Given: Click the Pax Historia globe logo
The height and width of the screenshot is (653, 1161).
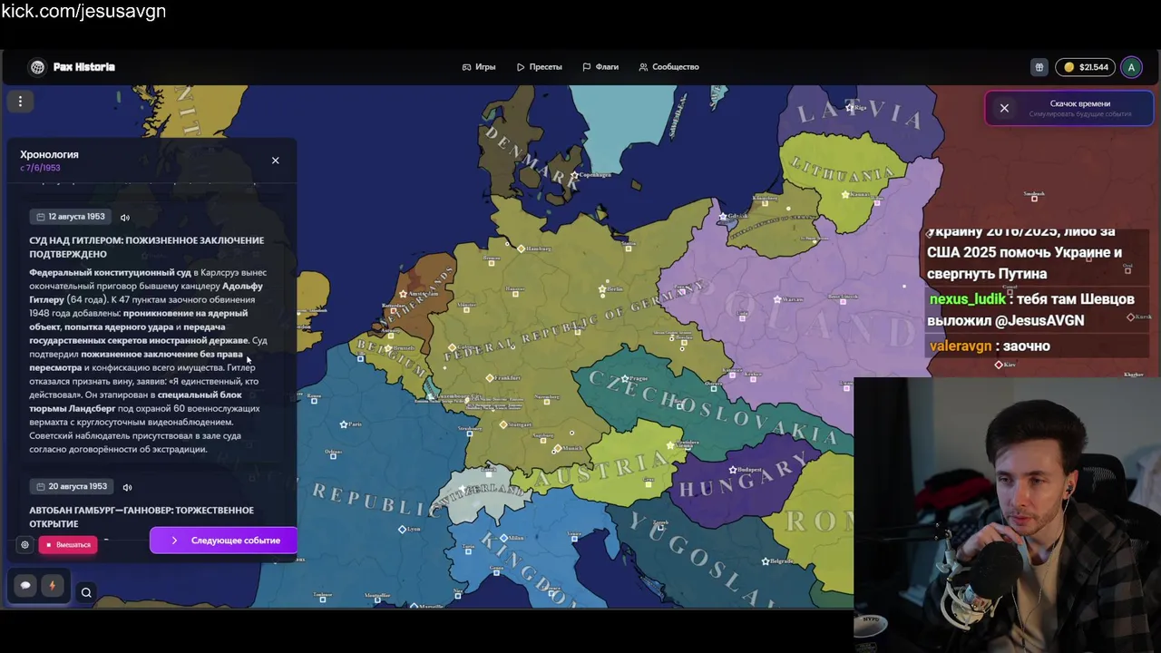Looking at the screenshot, I should (x=37, y=67).
